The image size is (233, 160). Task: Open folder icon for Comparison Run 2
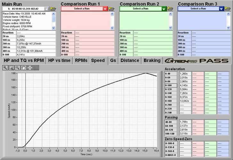[170, 9]
